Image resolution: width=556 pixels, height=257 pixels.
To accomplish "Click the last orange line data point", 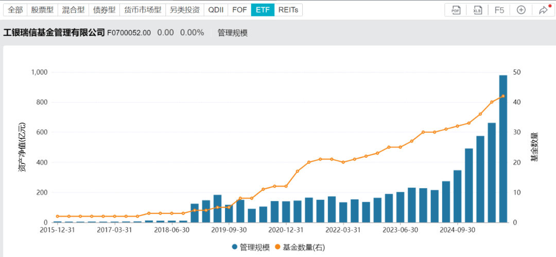I will click(503, 96).
